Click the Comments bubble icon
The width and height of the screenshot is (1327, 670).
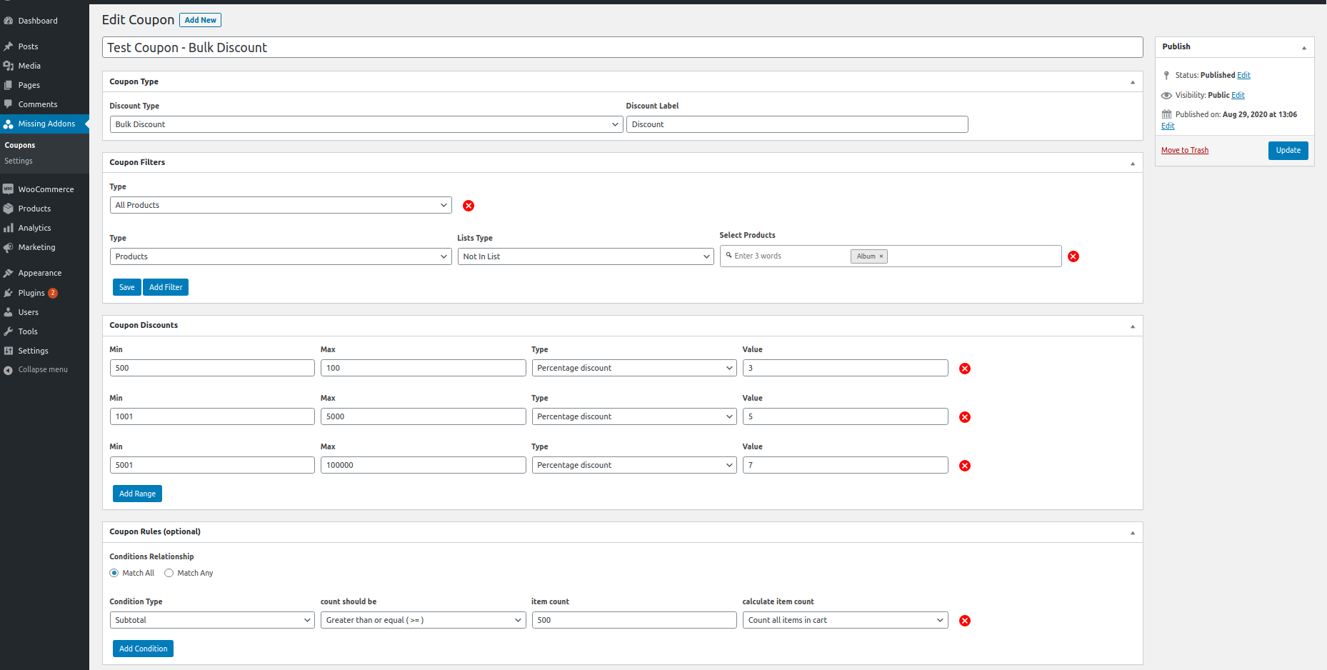click(9, 104)
